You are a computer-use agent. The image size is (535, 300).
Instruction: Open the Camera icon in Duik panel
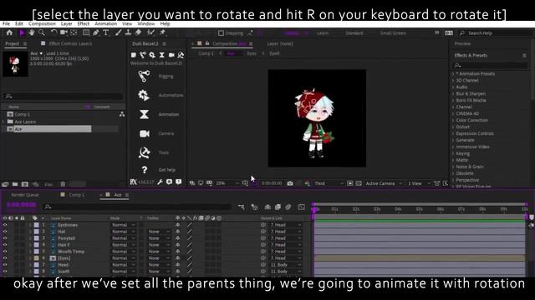click(x=145, y=133)
